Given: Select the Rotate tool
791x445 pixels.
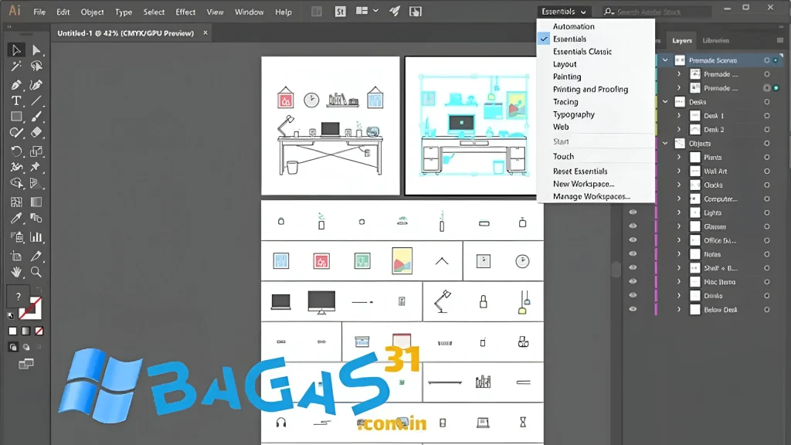Looking at the screenshot, I should (16, 151).
